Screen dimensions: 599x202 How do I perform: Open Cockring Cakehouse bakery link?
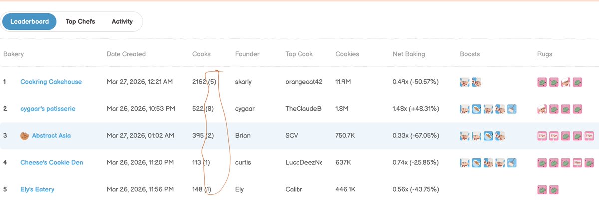(51, 82)
